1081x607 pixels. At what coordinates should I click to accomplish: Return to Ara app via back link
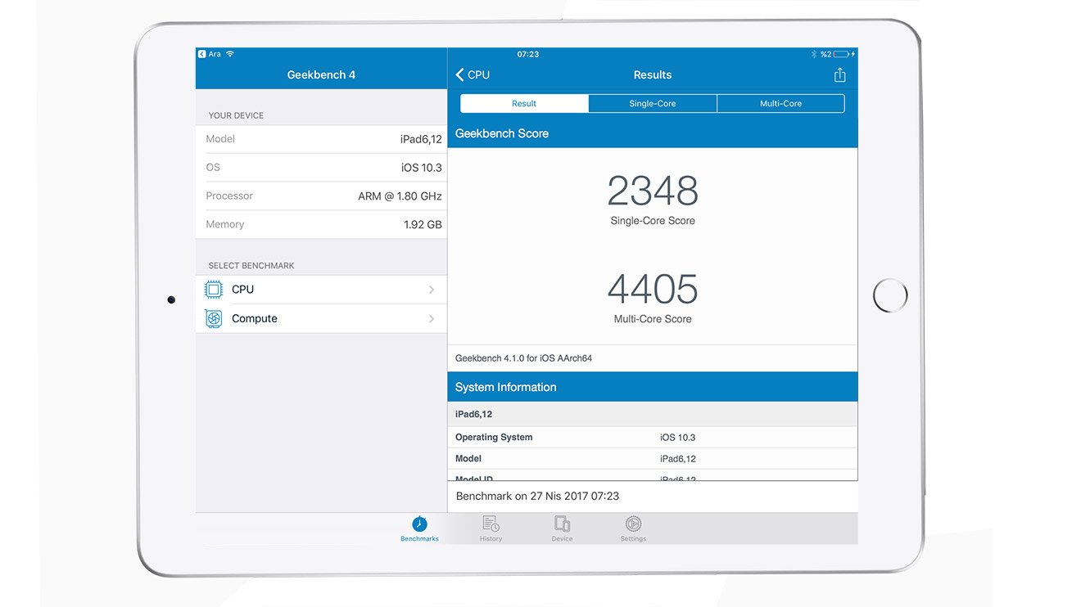pyautogui.click(x=210, y=54)
